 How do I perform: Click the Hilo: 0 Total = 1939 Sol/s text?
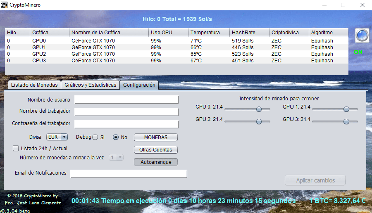pos(177,19)
